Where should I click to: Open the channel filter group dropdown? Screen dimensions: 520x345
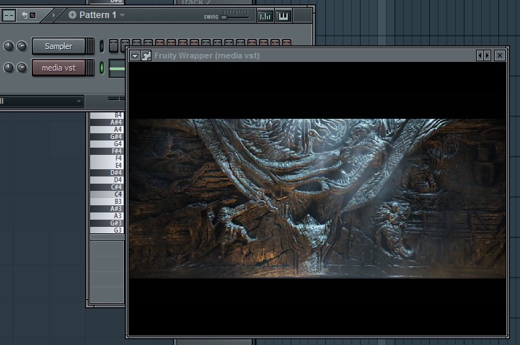[41, 101]
